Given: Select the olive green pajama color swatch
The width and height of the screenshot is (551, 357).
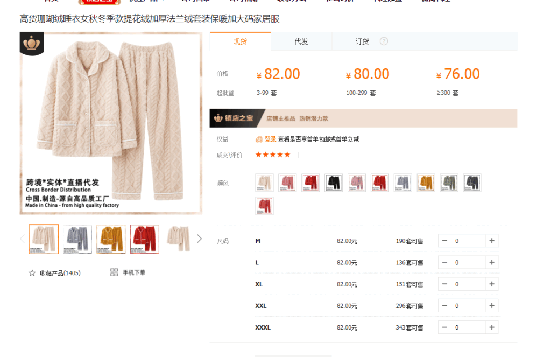Looking at the screenshot, I should click(x=449, y=183).
